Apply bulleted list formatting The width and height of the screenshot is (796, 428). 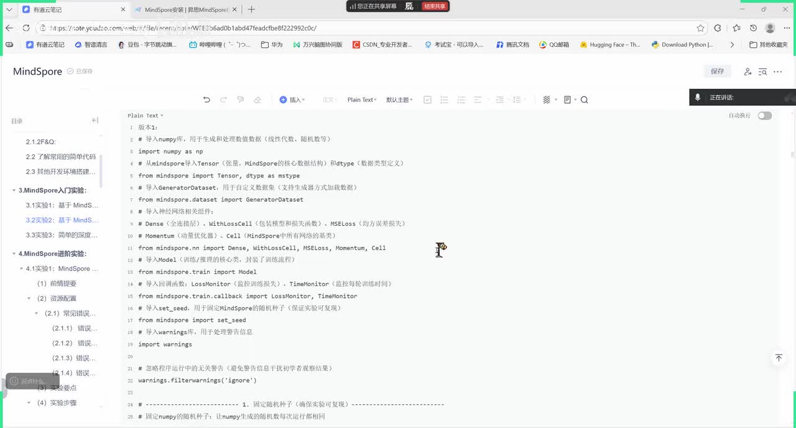click(444, 100)
